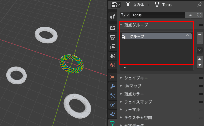The height and width of the screenshot is (126, 204).
Task: Select the グループ vertex group row
Action: pyautogui.click(x=157, y=36)
